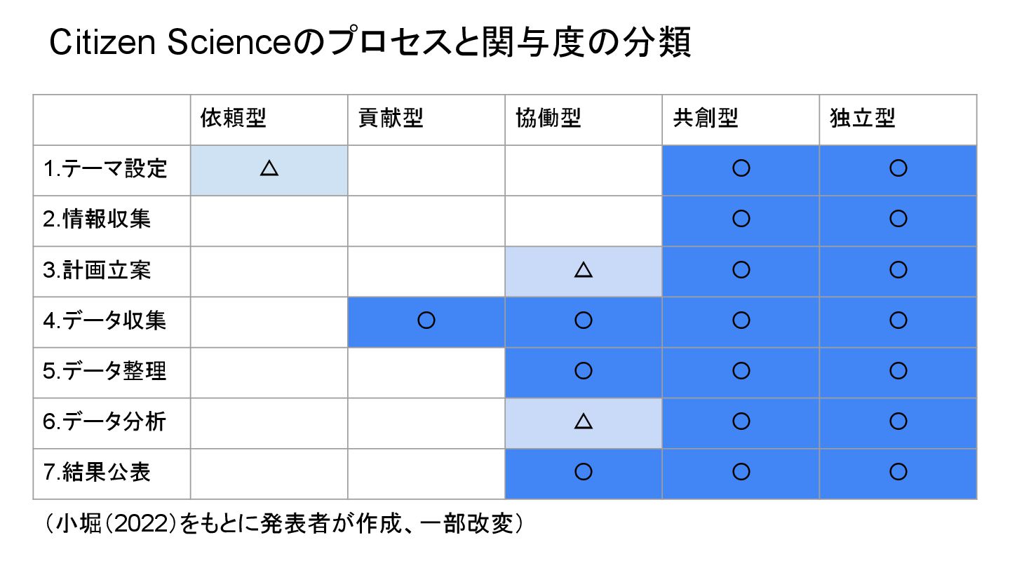Click the triangle in 依頼型 テーマ設定 cell
Viewport: 1010px width, 568px height.
tap(269, 168)
